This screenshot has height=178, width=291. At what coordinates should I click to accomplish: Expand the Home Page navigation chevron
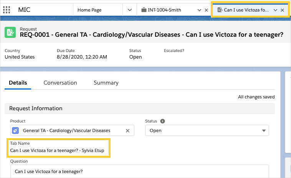(x=130, y=10)
